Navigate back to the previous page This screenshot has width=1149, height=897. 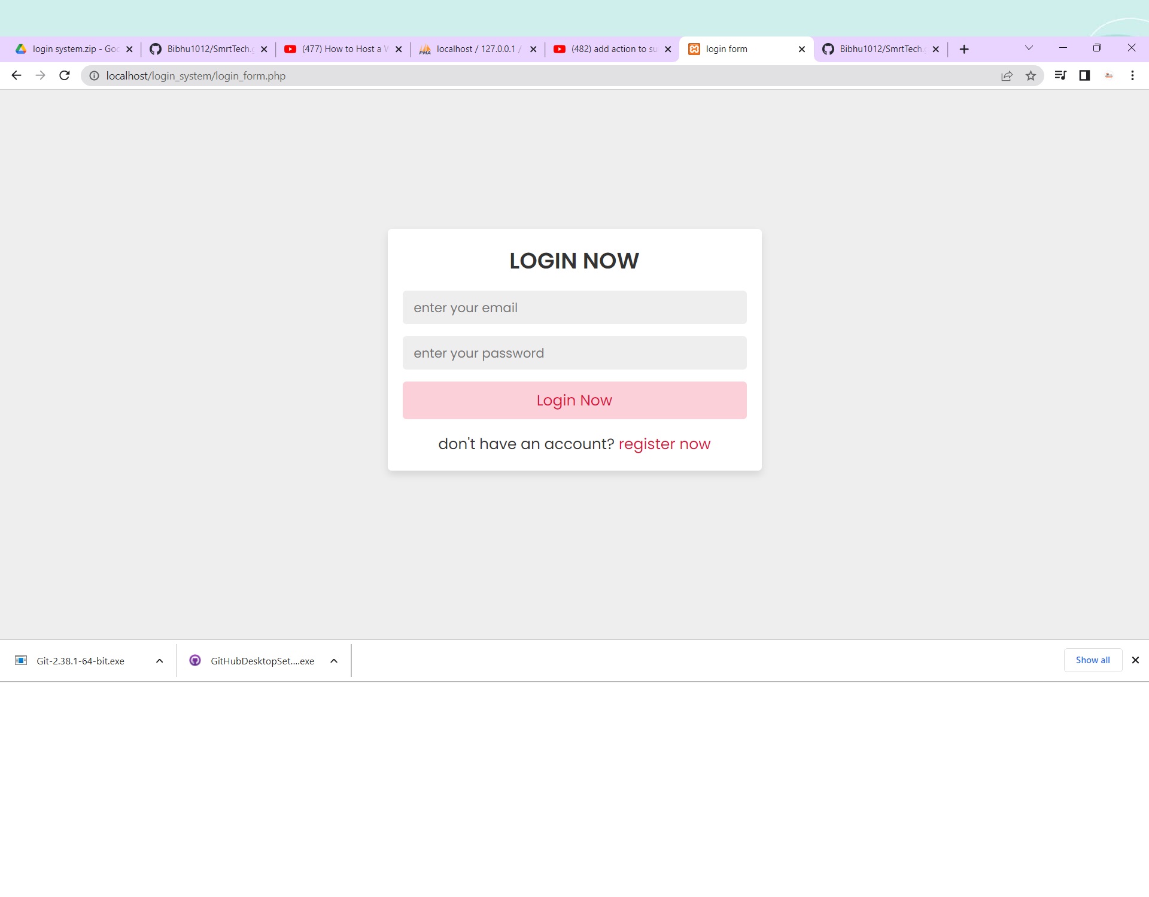pos(16,75)
